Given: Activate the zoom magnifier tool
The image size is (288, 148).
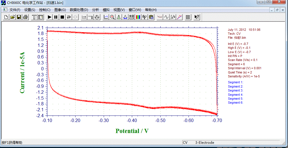Looking at the screenshot, I should pyautogui.click(x=112, y=17).
